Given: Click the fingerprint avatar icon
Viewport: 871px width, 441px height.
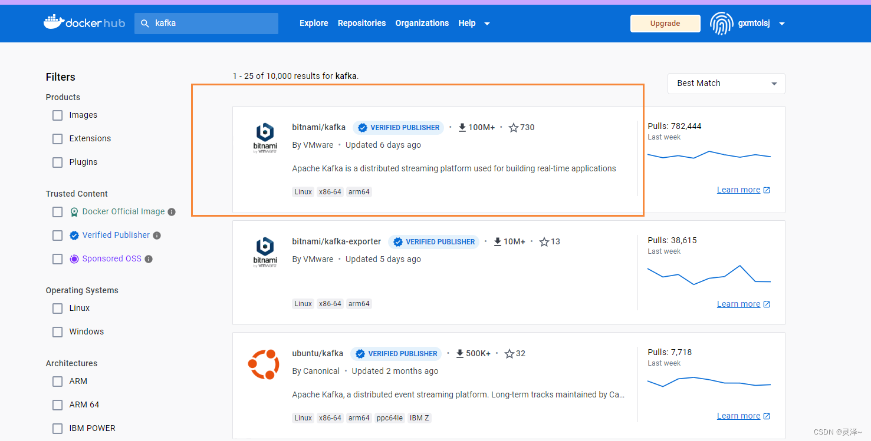Looking at the screenshot, I should 721,24.
